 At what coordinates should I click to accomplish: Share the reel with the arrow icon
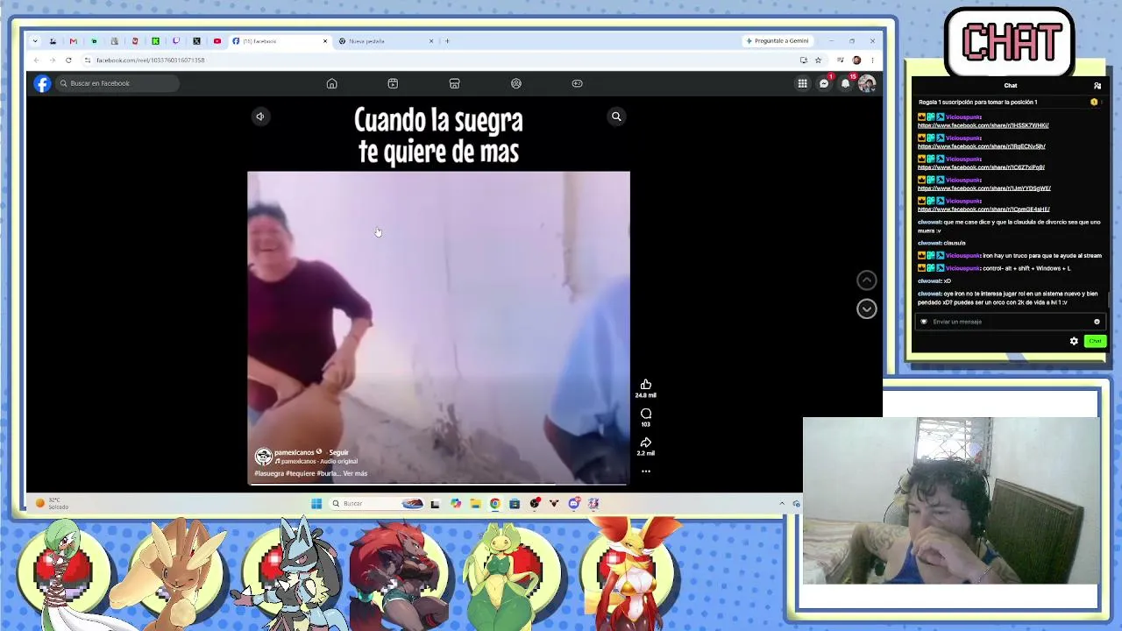pos(646,443)
